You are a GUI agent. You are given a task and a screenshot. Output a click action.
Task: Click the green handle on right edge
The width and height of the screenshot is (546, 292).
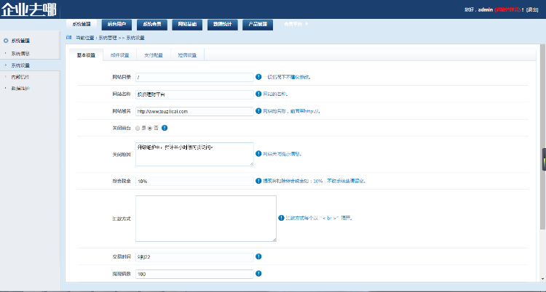(x=544, y=159)
